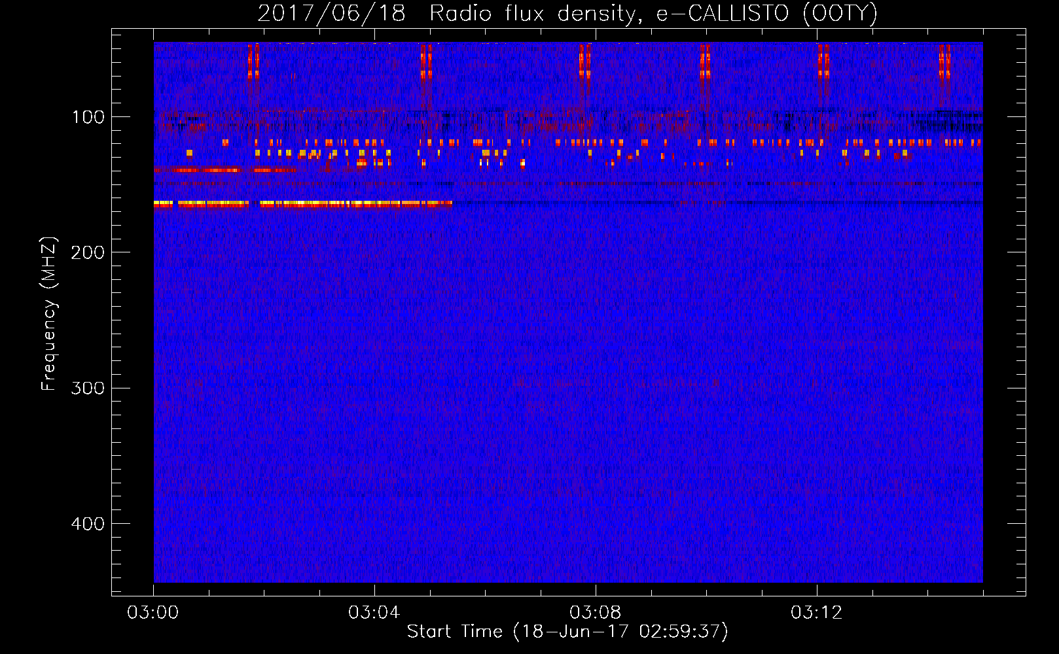Click the 03:00 time tick label
The width and height of the screenshot is (1059, 654).
[x=153, y=613]
